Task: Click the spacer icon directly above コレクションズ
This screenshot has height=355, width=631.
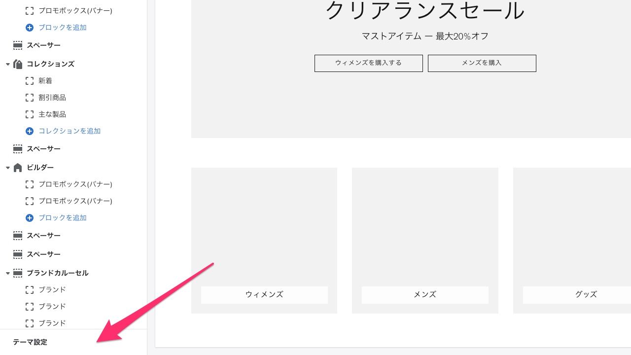Action: click(x=18, y=45)
